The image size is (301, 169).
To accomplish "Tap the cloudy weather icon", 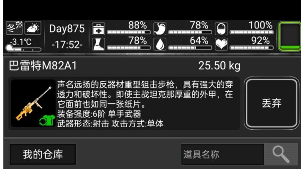I will [x=33, y=28].
